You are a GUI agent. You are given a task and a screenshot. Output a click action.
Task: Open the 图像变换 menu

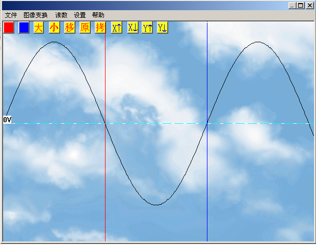click(36, 15)
